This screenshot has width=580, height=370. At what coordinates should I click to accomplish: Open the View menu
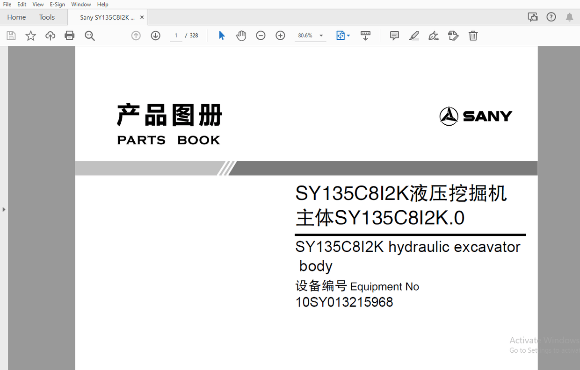38,4
